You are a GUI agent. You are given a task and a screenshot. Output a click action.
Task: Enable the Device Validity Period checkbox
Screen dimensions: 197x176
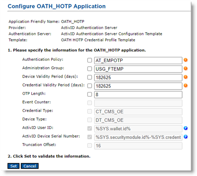coord(90,77)
